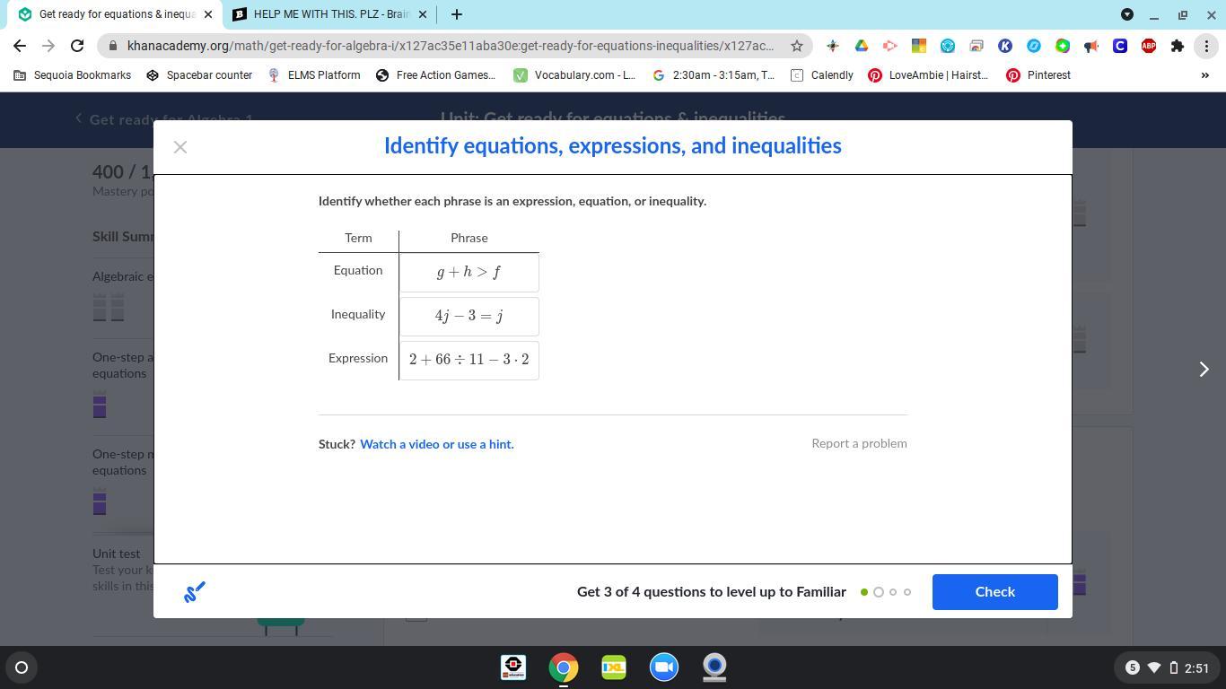Open a new browser tab

click(456, 14)
